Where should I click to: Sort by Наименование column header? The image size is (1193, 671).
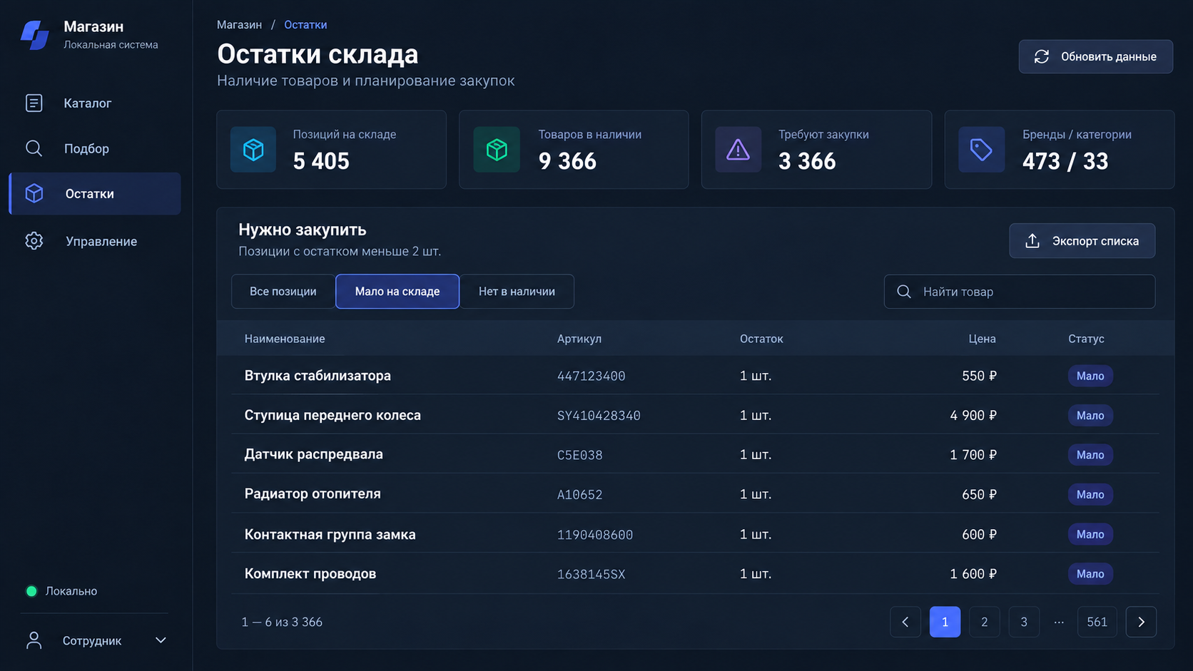point(285,339)
